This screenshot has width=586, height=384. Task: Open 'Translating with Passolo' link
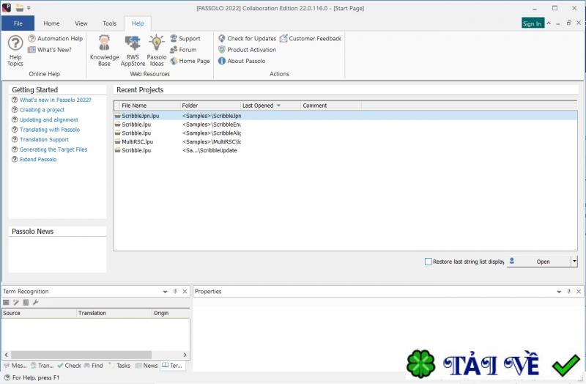point(50,130)
